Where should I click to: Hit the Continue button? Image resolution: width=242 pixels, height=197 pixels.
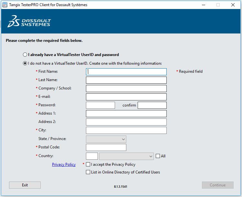218,185
